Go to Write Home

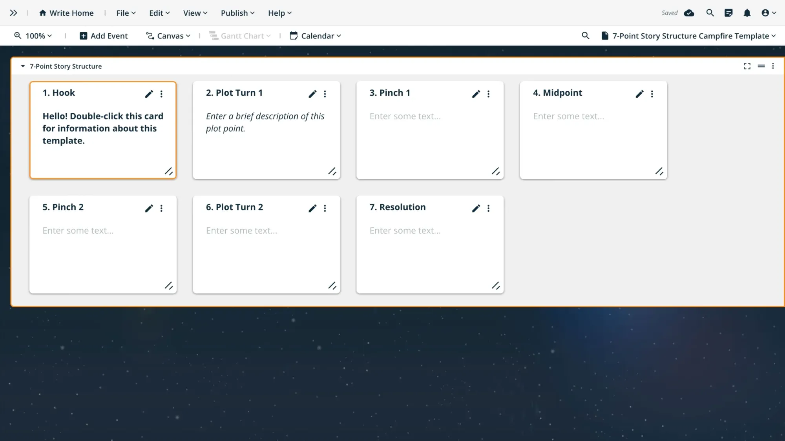click(66, 13)
